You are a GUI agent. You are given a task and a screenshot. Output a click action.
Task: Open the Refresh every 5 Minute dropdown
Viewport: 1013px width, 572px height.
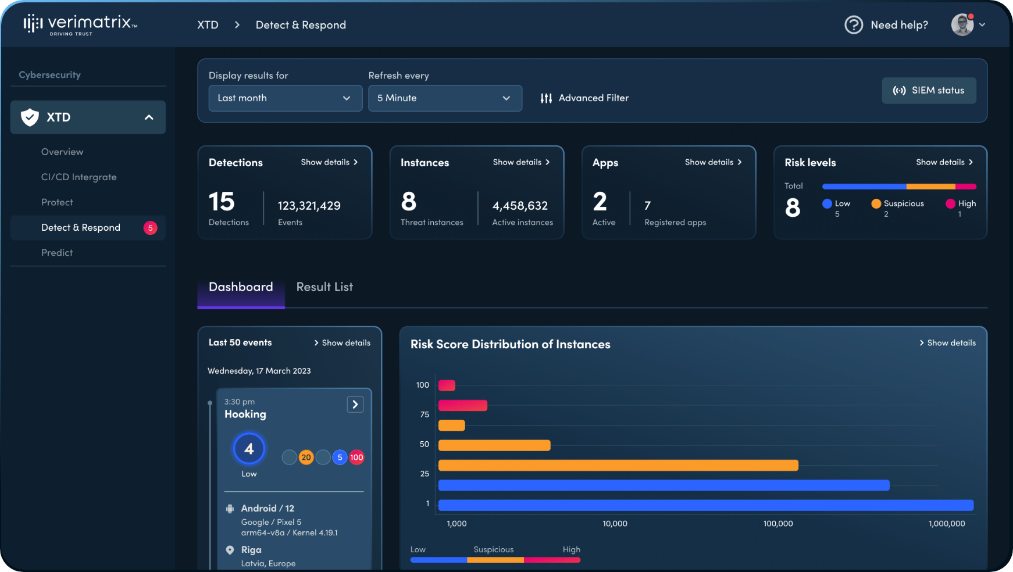(445, 98)
